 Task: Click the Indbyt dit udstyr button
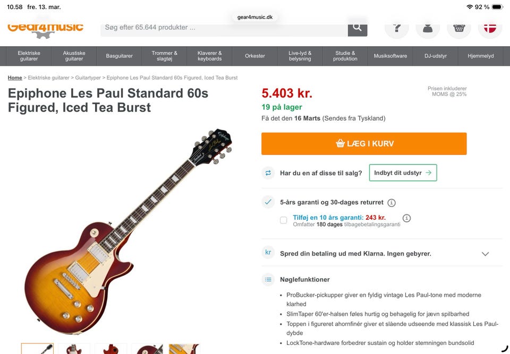click(403, 173)
